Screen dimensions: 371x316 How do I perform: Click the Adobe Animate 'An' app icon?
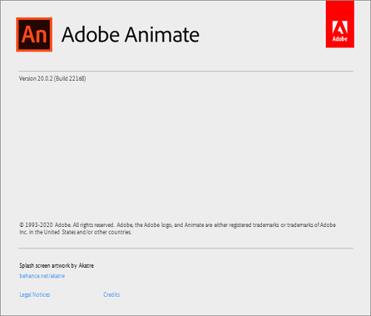(34, 34)
